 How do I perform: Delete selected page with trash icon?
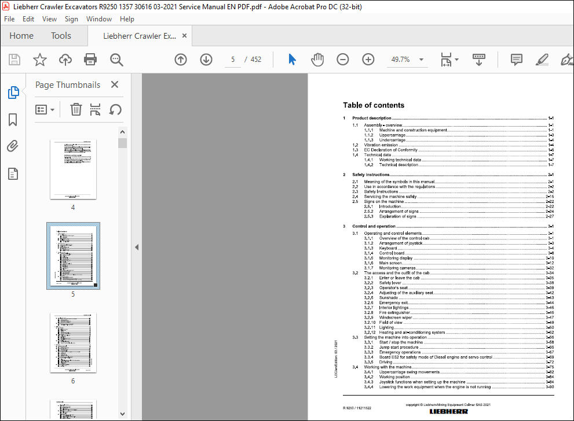coord(76,109)
